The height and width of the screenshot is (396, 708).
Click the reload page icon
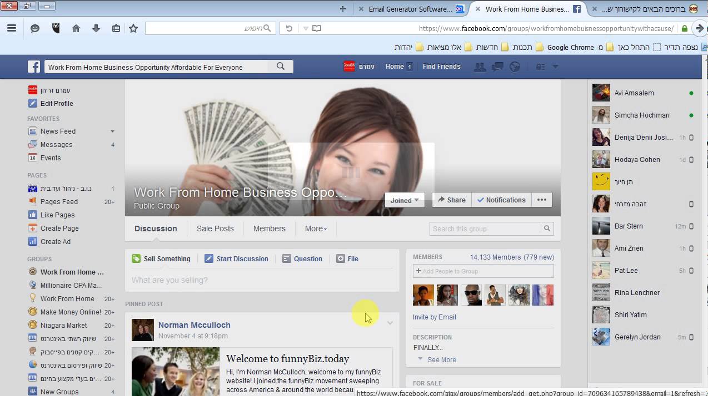(289, 28)
